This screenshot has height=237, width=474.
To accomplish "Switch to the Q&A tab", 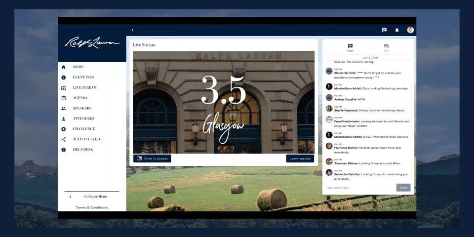I will (x=386, y=48).
